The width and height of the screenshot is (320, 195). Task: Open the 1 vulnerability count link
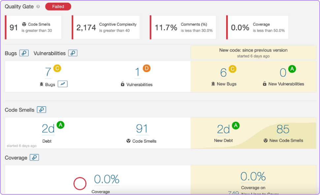(137, 72)
